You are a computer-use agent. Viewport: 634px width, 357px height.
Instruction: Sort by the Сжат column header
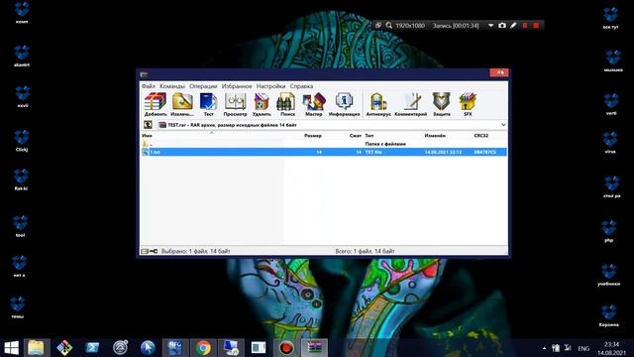click(x=355, y=136)
